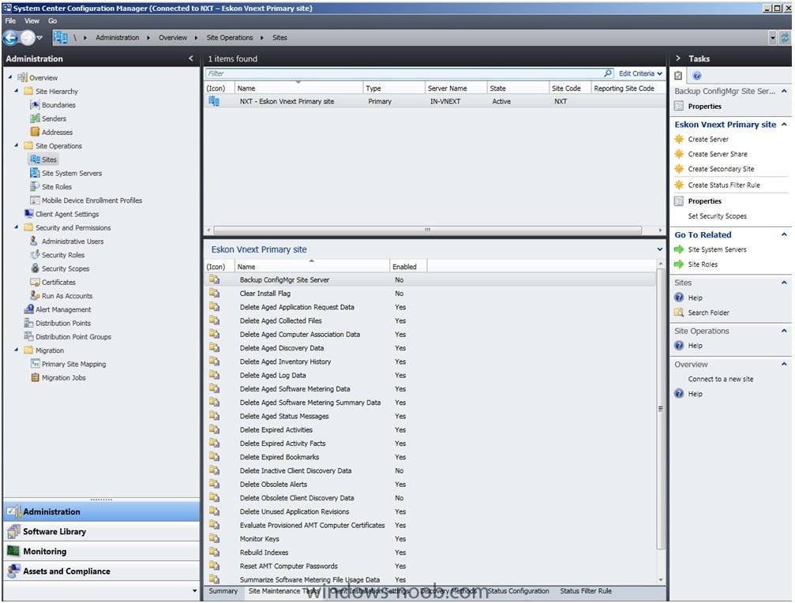Image resolution: width=795 pixels, height=603 pixels.
Task: Click Connect to a new site
Action: [x=721, y=379]
